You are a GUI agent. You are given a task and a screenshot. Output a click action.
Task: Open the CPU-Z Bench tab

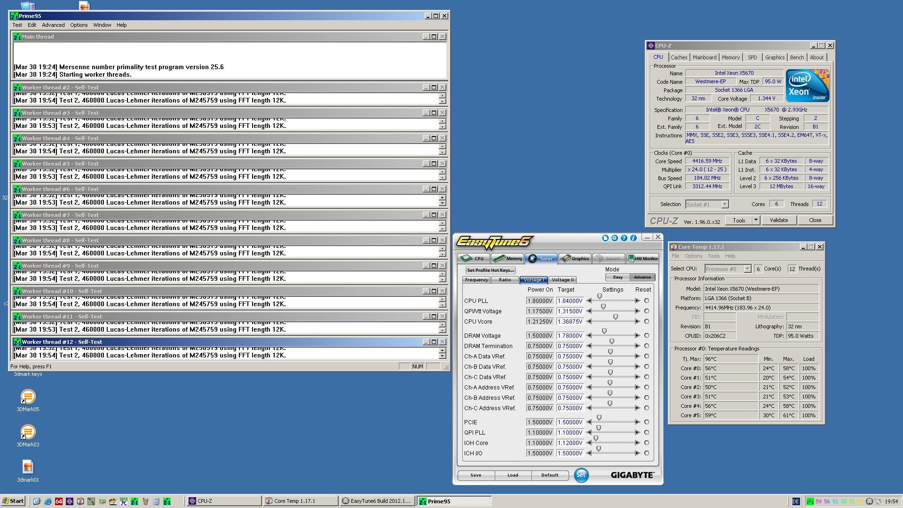797,57
